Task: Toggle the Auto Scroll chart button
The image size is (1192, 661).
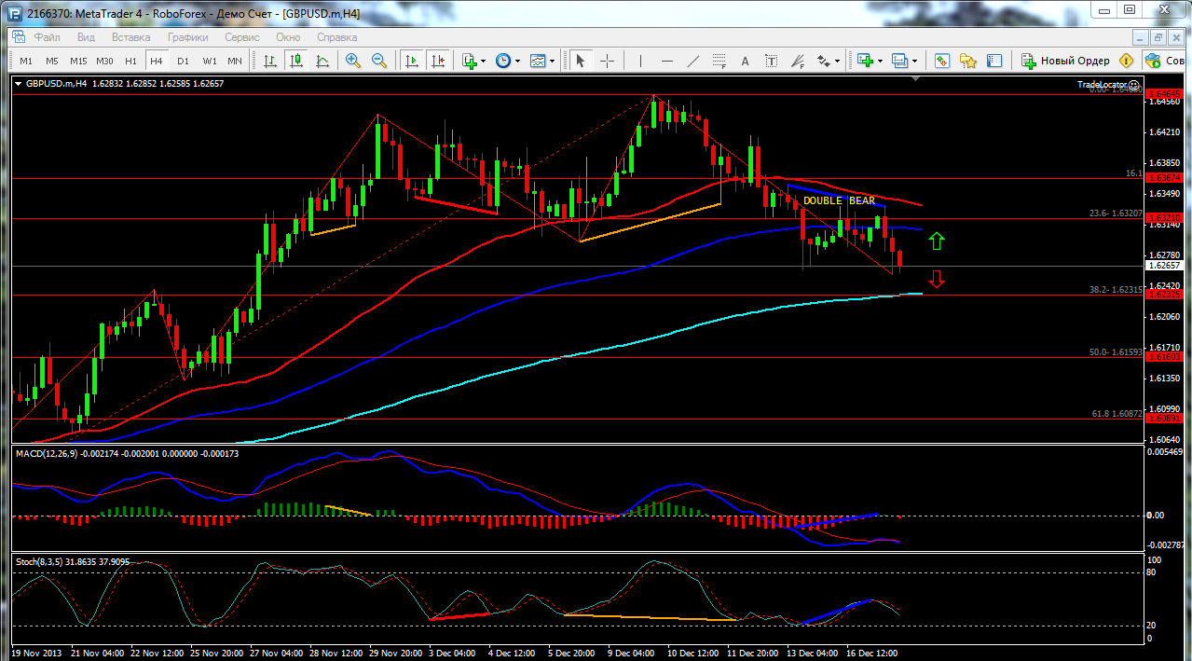Action: point(411,61)
